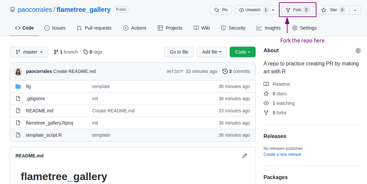This screenshot has height=184, width=367.
Task: Open the flametree_gallery.Rproj file
Action: click(50, 123)
